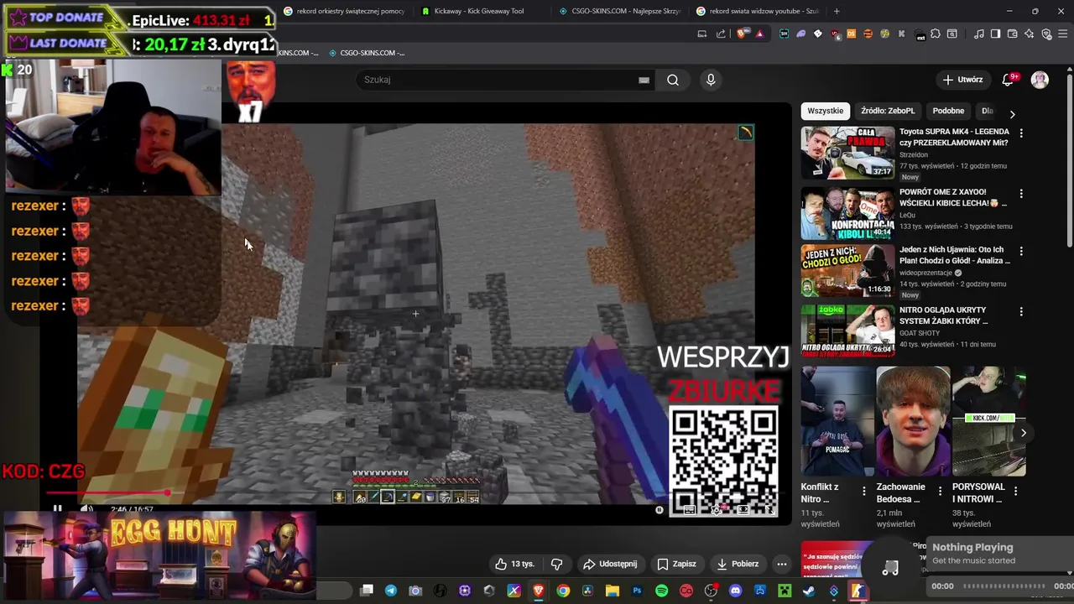Image resolution: width=1074 pixels, height=604 pixels.
Task: Switch to the rekord orkiestry świątecznej pomocy tab
Action: pyautogui.click(x=344, y=11)
